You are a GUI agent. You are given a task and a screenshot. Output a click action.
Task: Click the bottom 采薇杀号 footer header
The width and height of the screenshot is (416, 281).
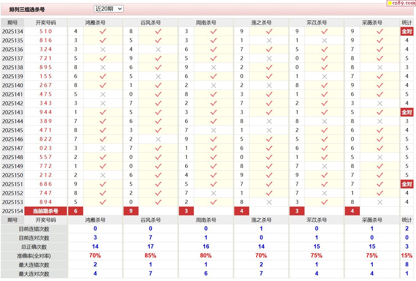point(372,220)
